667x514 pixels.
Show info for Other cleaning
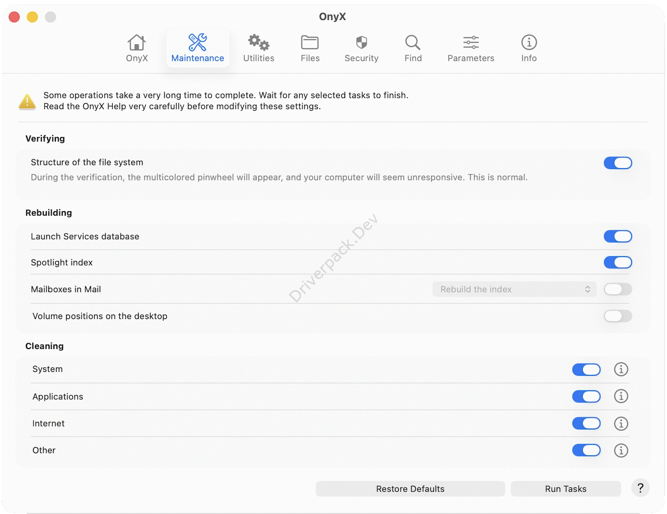(x=621, y=450)
